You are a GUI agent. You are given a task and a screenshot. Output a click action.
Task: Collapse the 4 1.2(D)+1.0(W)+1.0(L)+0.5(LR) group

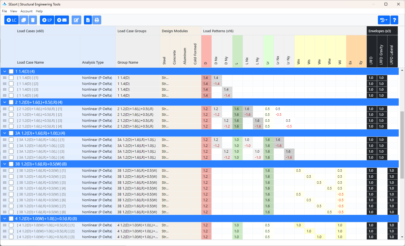point(5,219)
